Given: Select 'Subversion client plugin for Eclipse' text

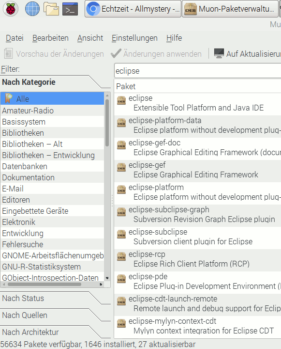Looking at the screenshot, I should (x=193, y=241).
